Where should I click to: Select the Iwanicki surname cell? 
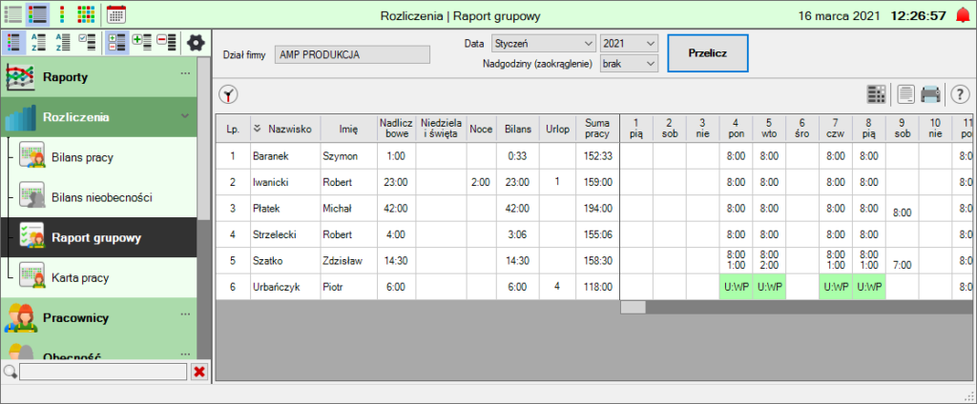[285, 182]
